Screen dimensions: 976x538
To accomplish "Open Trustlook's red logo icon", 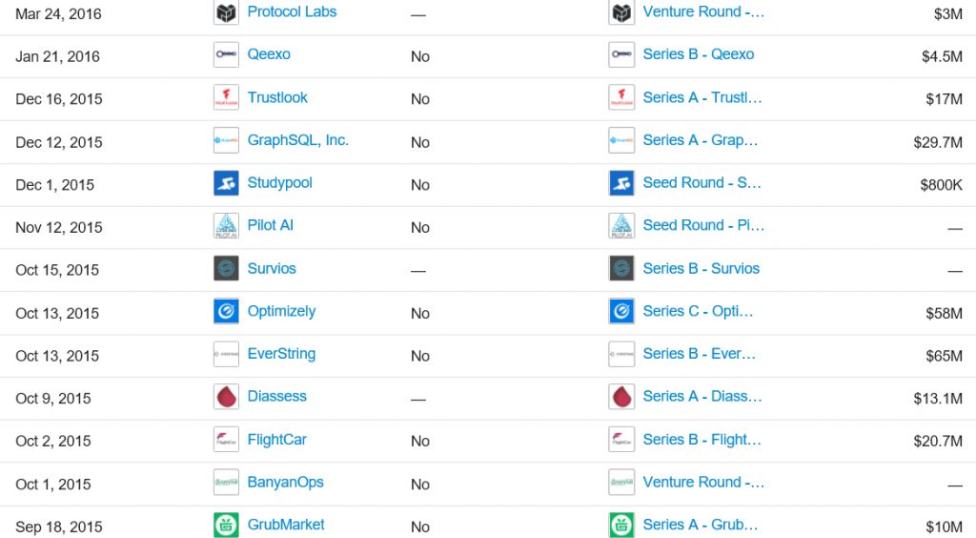I will click(226, 97).
